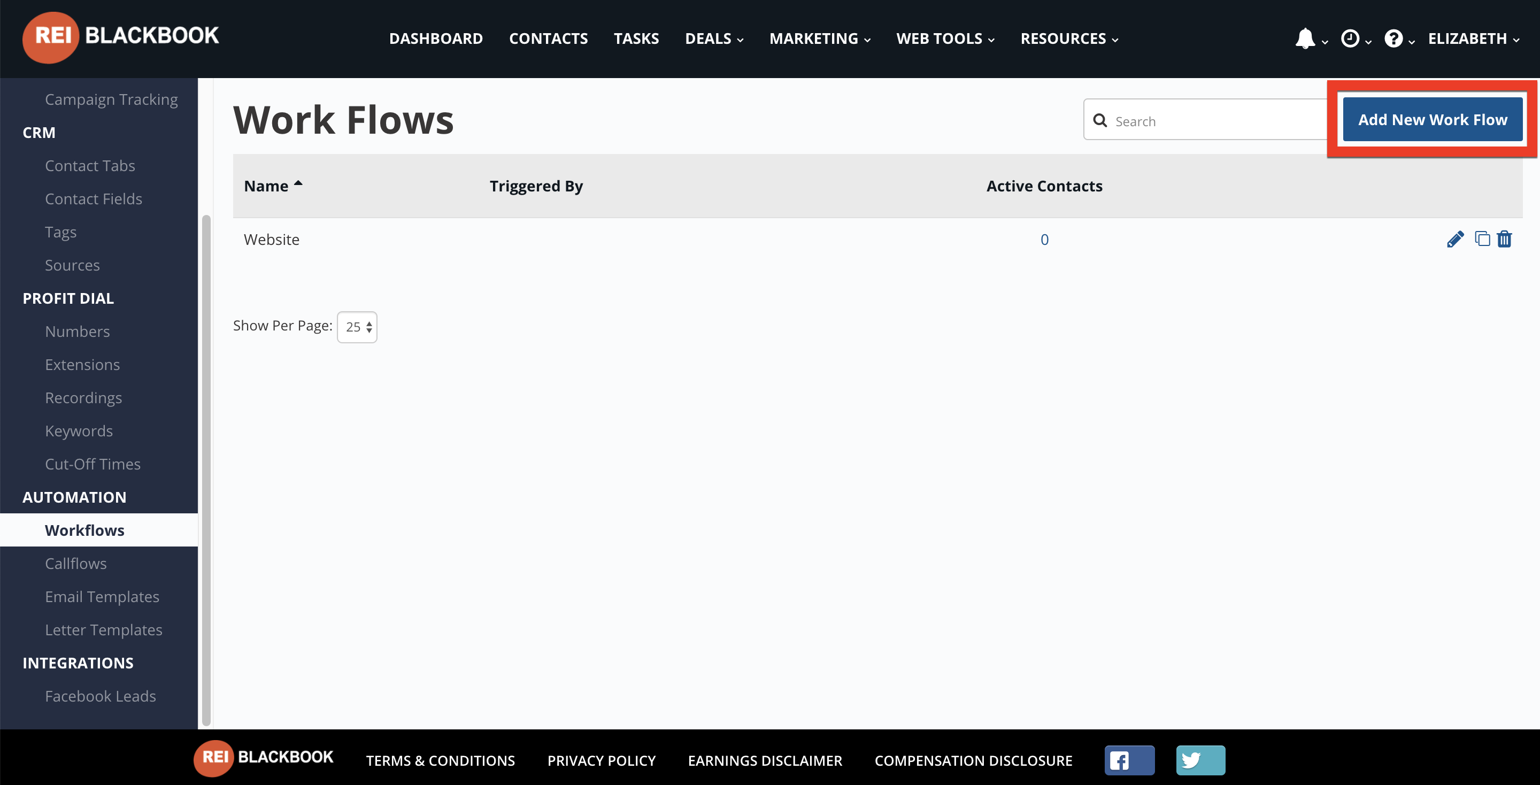1540x785 pixels.
Task: Open Tags in sidebar
Action: (60, 232)
